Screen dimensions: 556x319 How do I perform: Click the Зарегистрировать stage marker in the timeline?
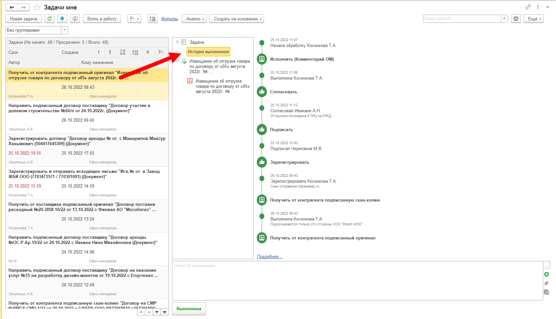pos(262,162)
